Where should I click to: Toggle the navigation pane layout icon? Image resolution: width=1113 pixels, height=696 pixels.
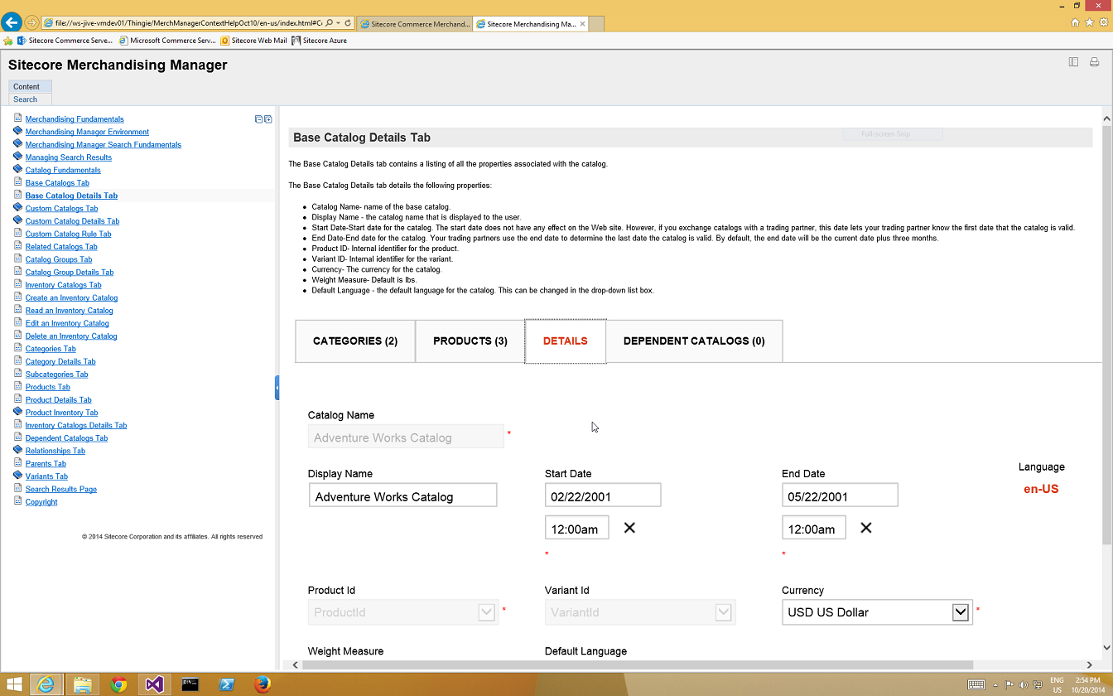click(1073, 62)
